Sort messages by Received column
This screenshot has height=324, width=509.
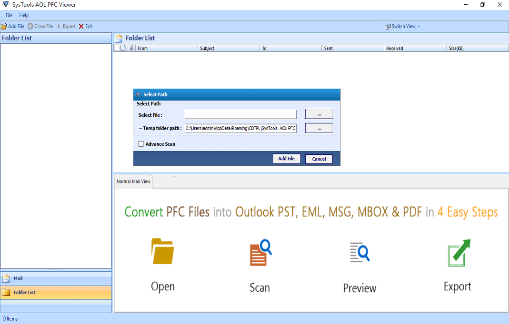[x=415, y=48]
